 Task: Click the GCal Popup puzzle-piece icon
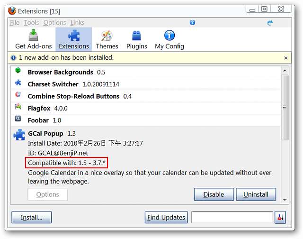(19, 135)
